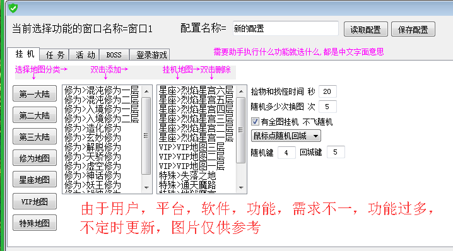
Task: Click the green shield icon in title bar
Action: 13,8
